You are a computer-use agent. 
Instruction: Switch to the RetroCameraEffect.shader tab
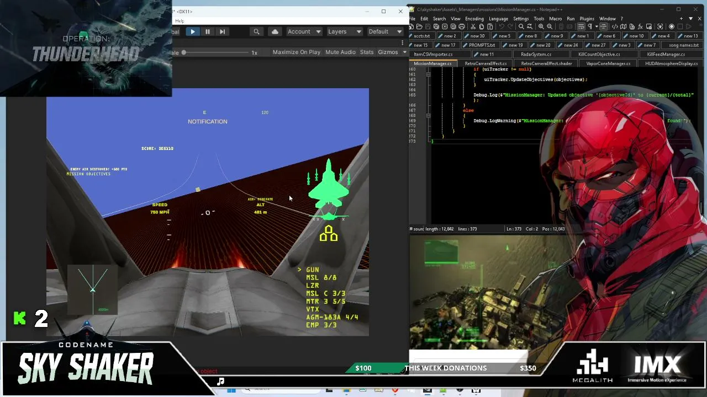point(545,63)
